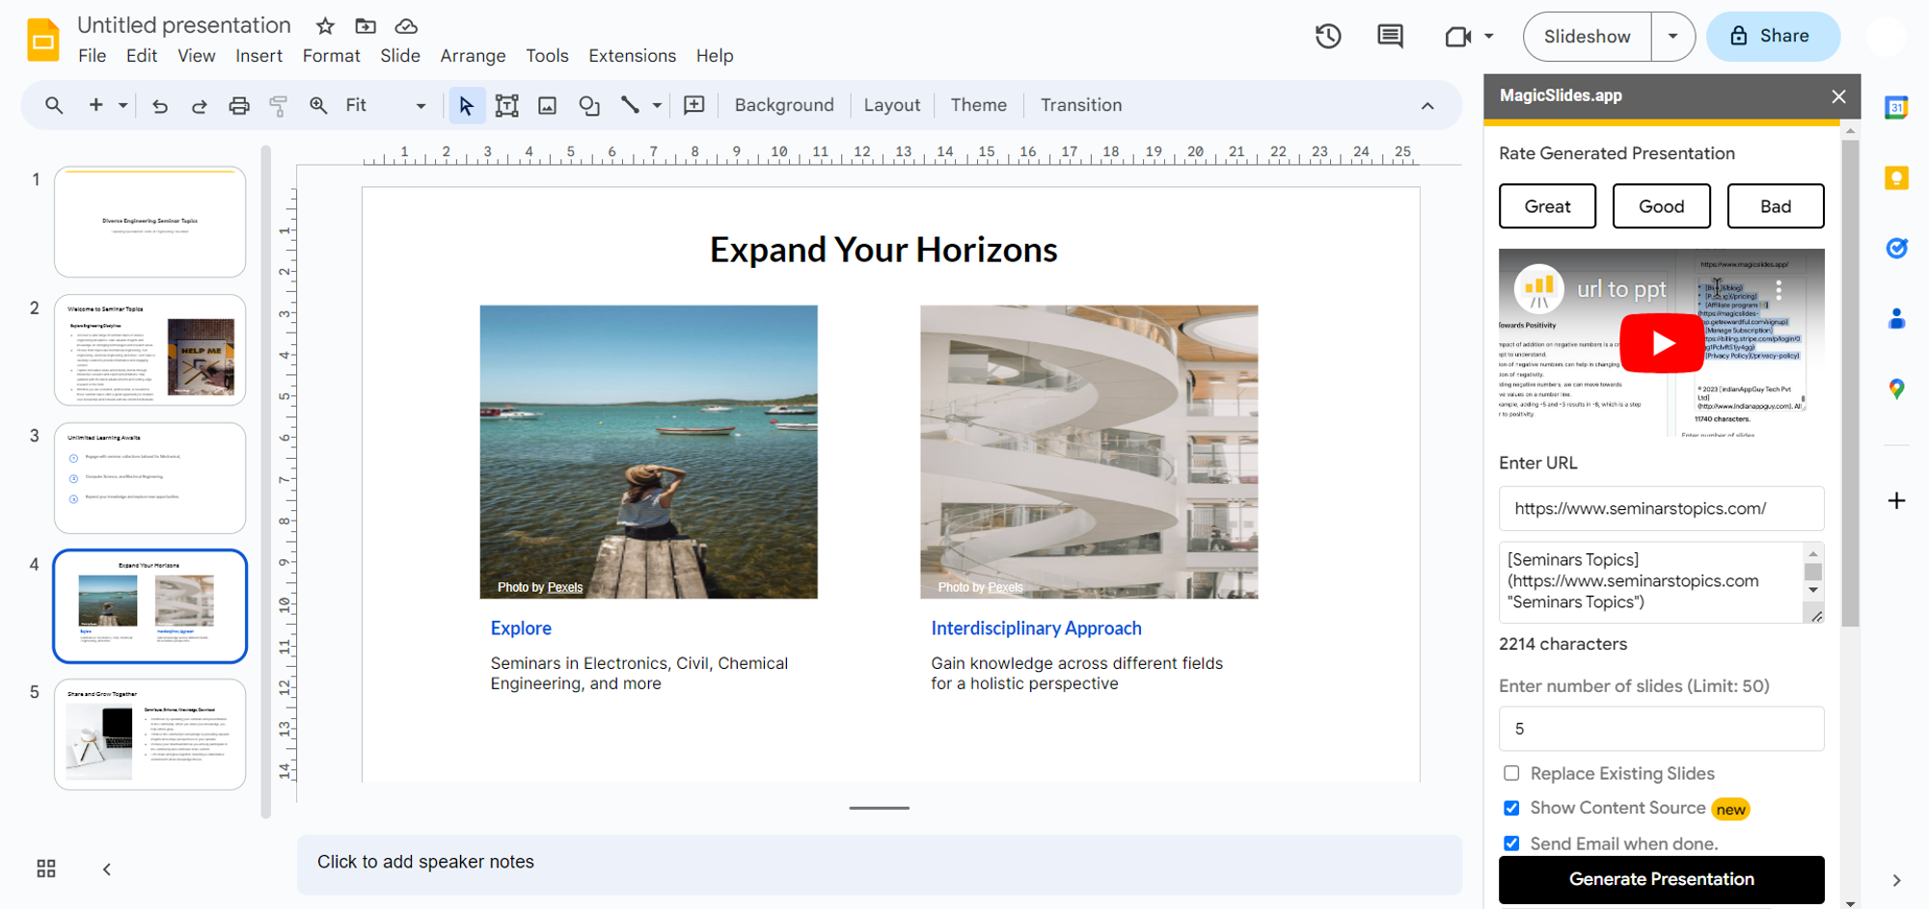Select slide 5 thumbnail
Viewport: 1929px width, 909px height.
point(150,735)
